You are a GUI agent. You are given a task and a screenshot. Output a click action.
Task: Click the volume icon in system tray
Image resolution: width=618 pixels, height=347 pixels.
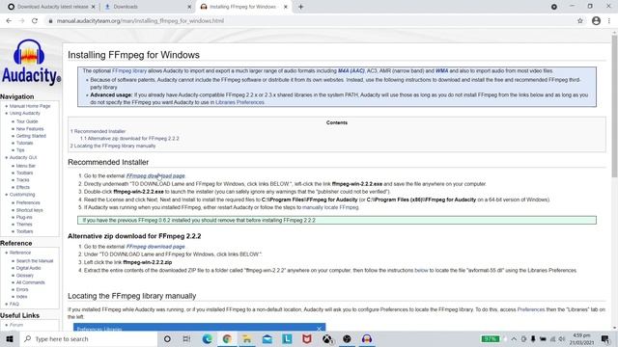click(x=562, y=338)
